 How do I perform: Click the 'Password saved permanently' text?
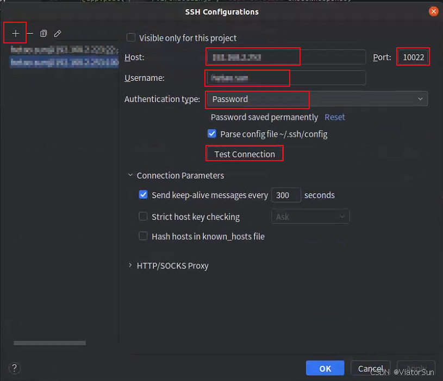point(265,117)
